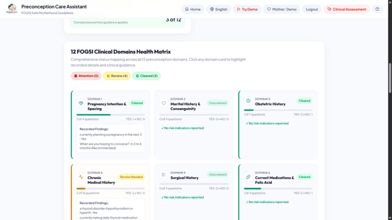Image resolution: width=392 pixels, height=220 pixels.
Task: Click the Logout button
Action: click(x=312, y=9)
